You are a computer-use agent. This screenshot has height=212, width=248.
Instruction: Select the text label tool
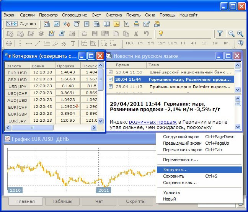73,43
